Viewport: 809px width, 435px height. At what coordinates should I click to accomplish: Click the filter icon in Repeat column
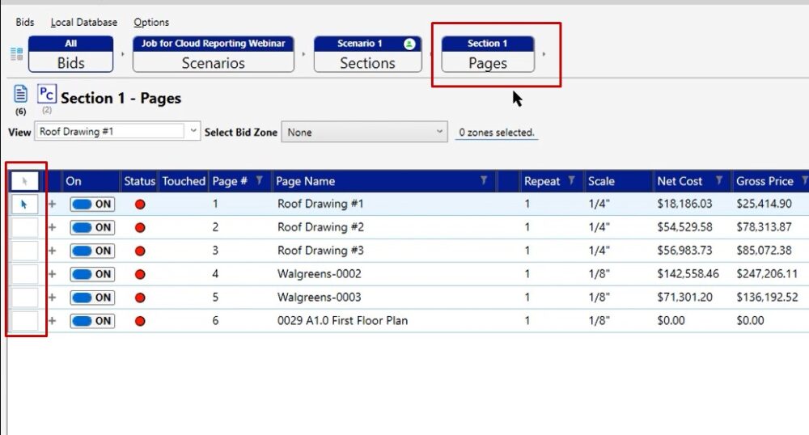click(572, 181)
